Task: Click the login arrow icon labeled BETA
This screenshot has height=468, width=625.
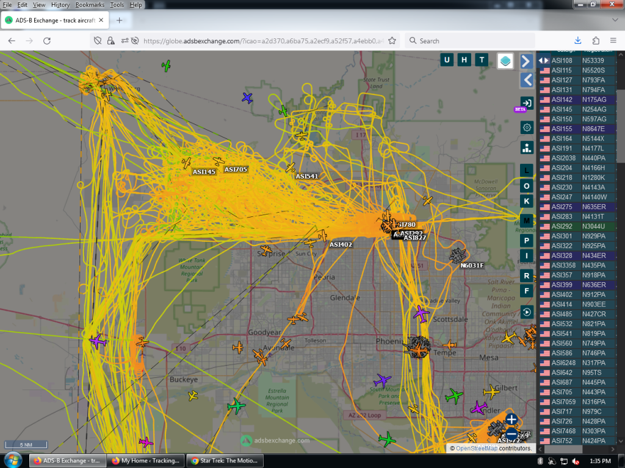Action: (527, 103)
